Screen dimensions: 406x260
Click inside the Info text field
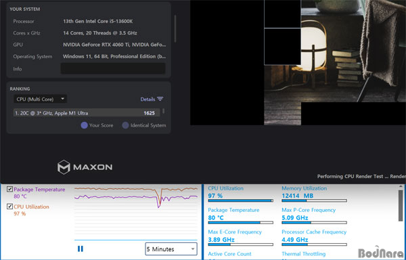coord(113,68)
